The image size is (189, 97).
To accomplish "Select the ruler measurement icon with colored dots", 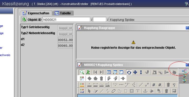I will 82,85.
